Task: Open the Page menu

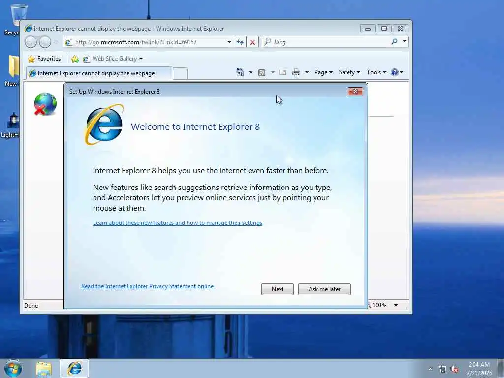Action: (x=323, y=72)
